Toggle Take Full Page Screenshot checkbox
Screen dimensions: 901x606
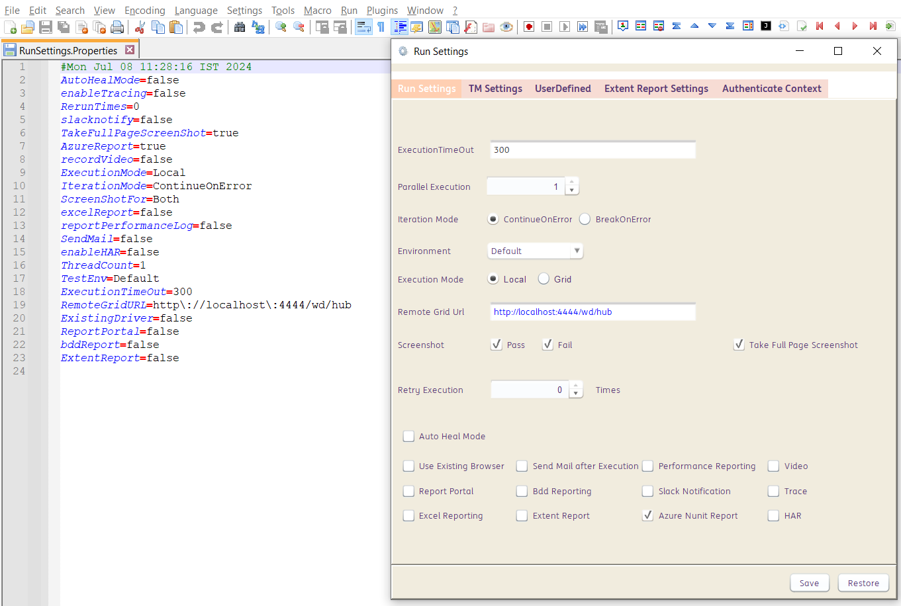pos(739,344)
